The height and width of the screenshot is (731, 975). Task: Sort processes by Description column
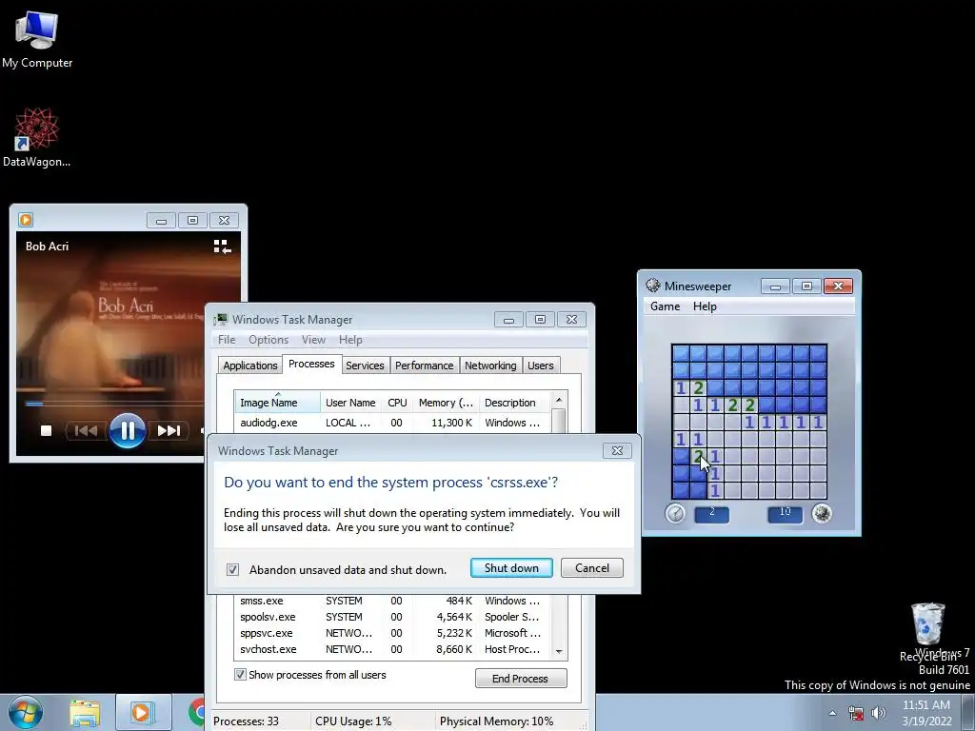(513, 403)
